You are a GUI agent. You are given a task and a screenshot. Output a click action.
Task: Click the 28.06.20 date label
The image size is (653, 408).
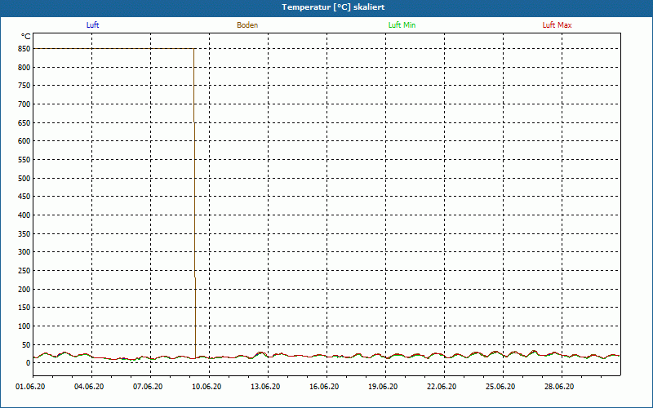pyautogui.click(x=559, y=387)
